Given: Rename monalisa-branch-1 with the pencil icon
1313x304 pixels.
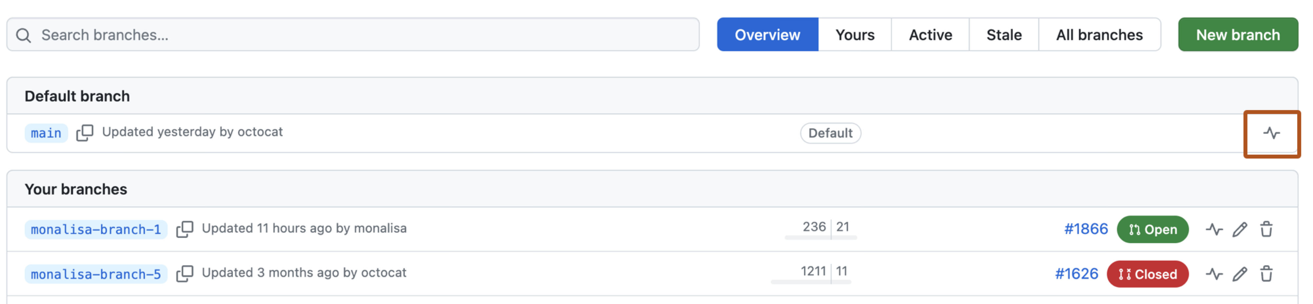Looking at the screenshot, I should click(1240, 229).
